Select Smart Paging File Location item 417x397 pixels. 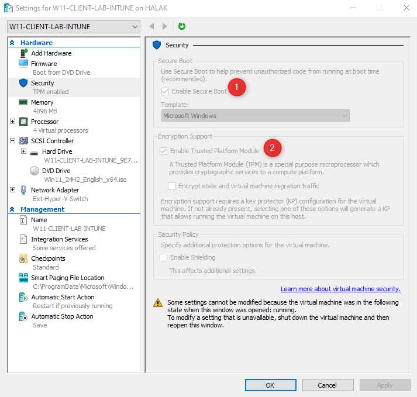pos(67,278)
